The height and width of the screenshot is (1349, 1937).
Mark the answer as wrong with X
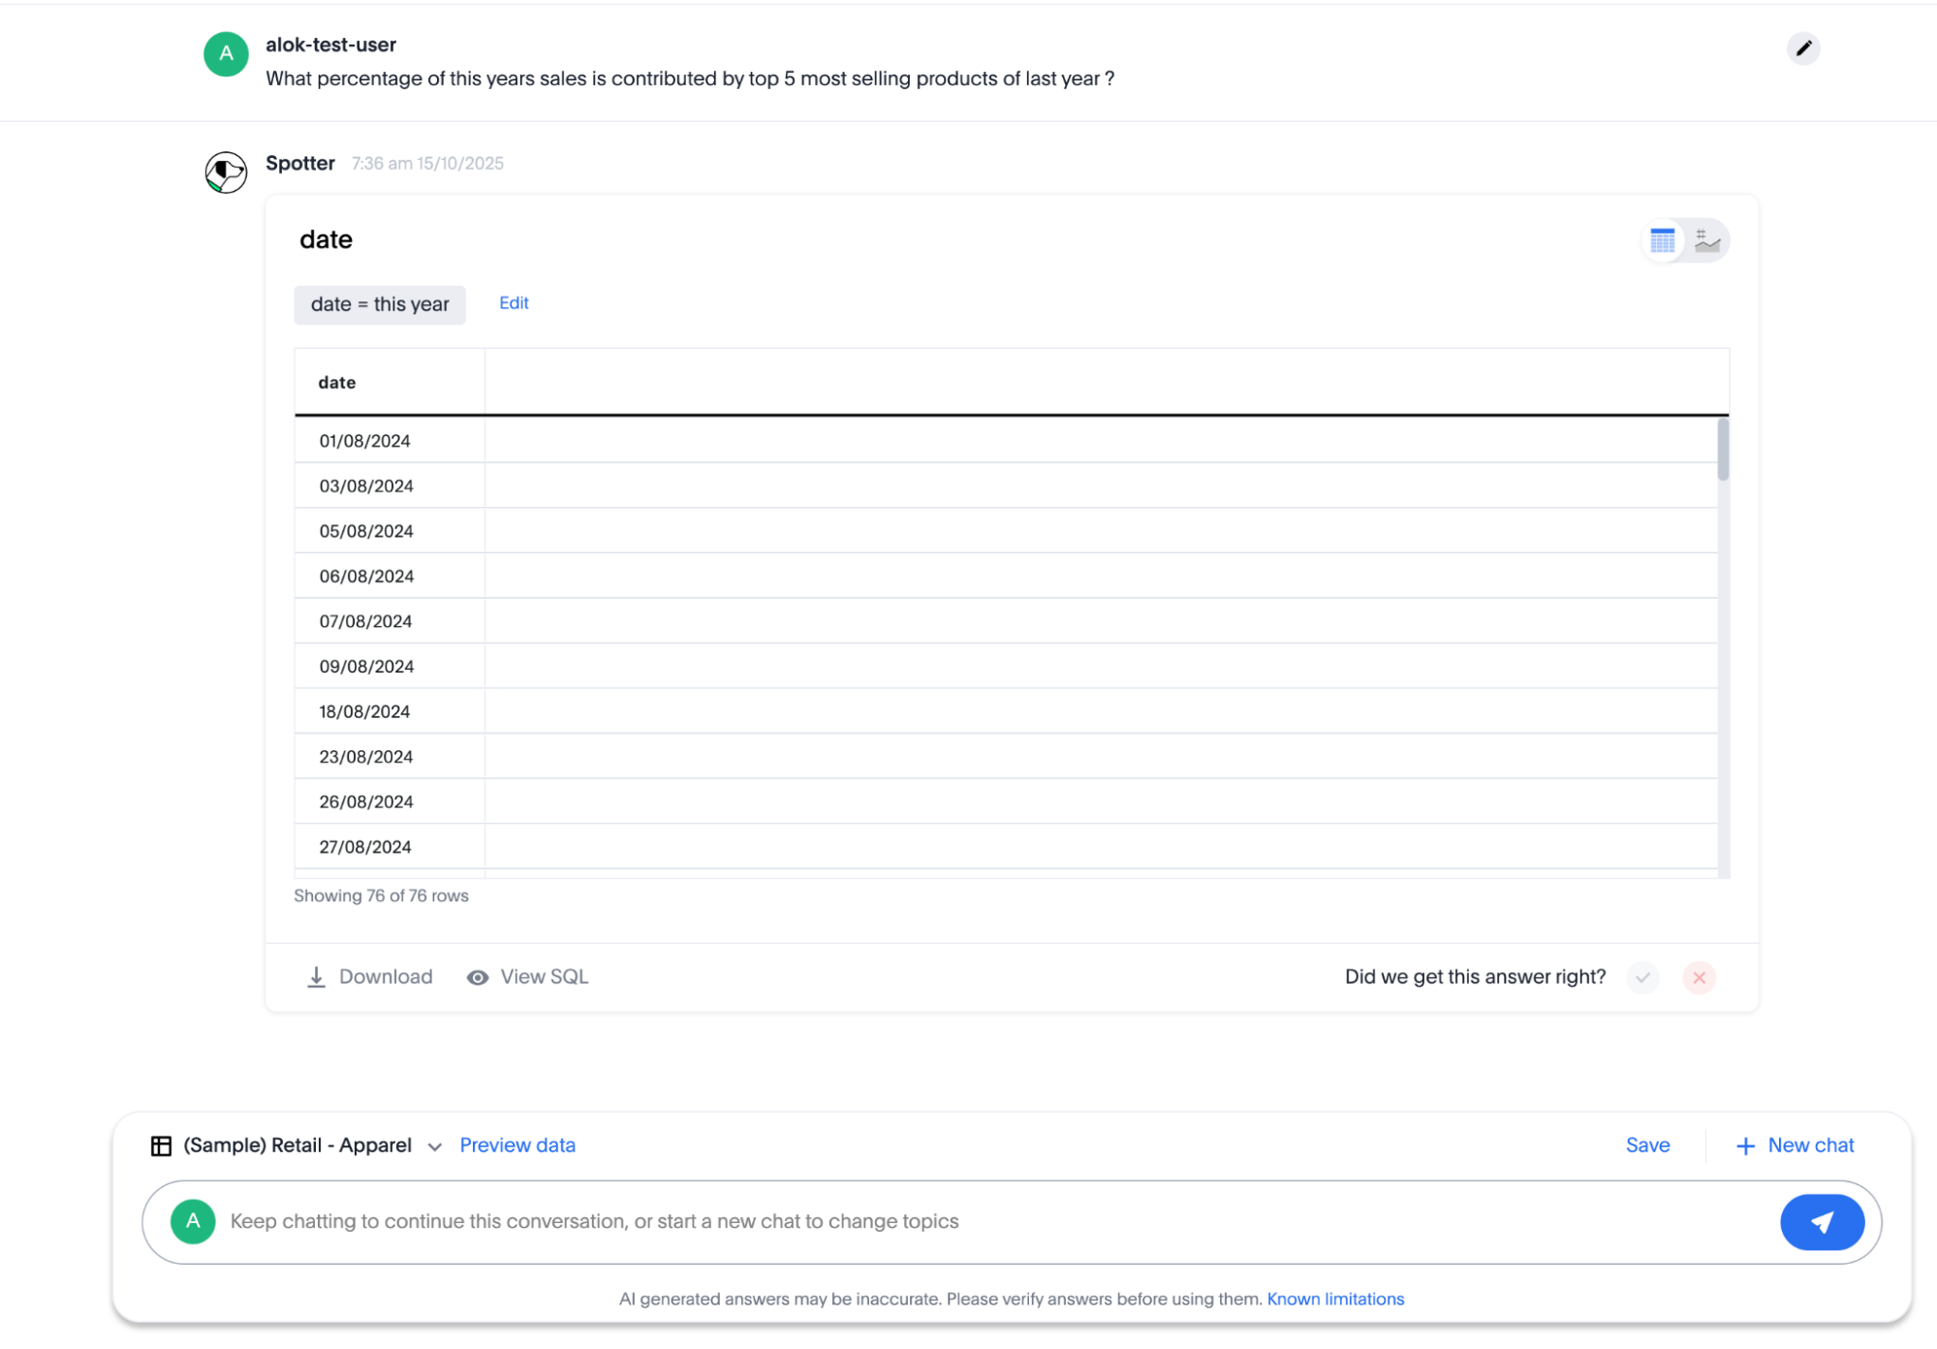(1699, 978)
